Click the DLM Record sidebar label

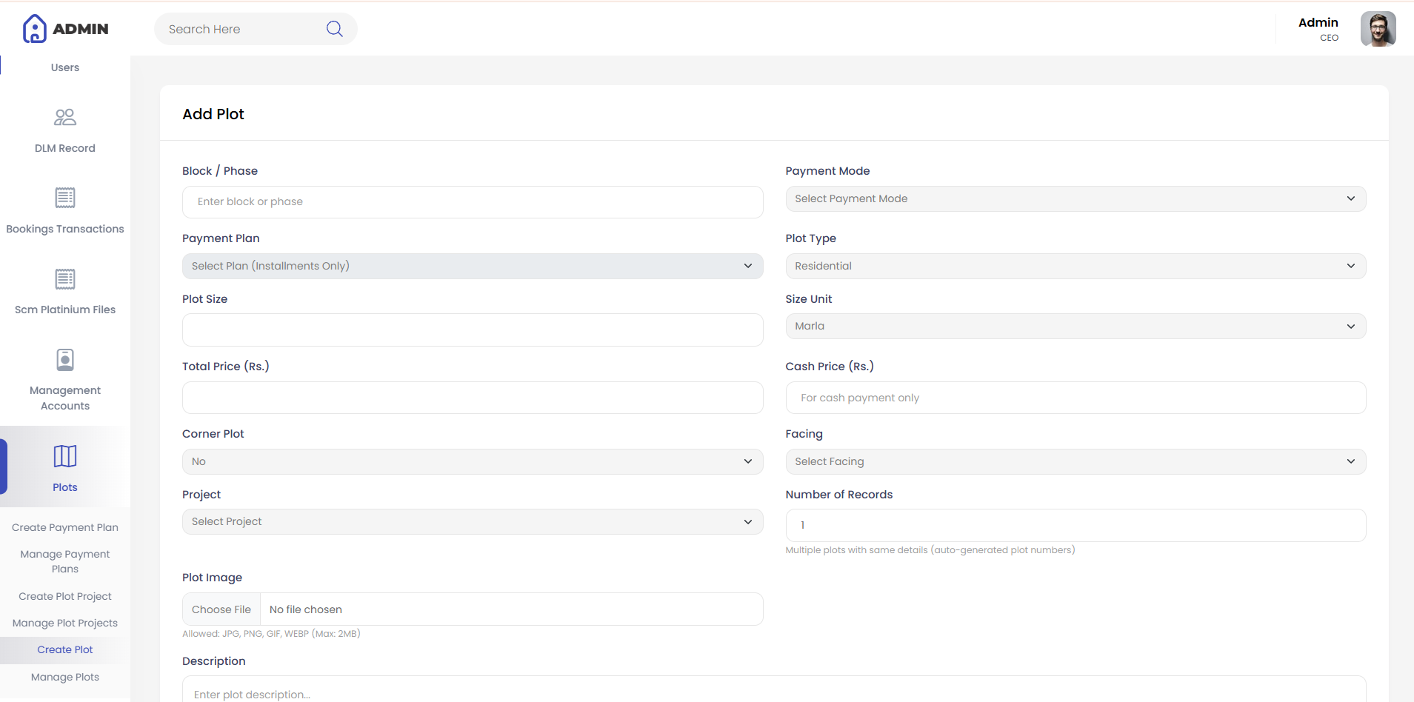point(65,148)
